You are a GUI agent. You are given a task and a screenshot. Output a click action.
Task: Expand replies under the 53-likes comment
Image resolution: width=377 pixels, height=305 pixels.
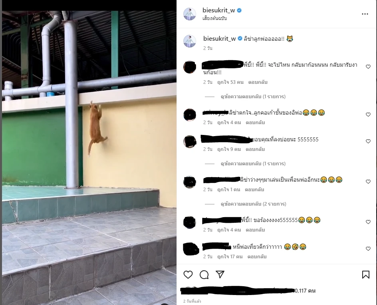click(253, 97)
